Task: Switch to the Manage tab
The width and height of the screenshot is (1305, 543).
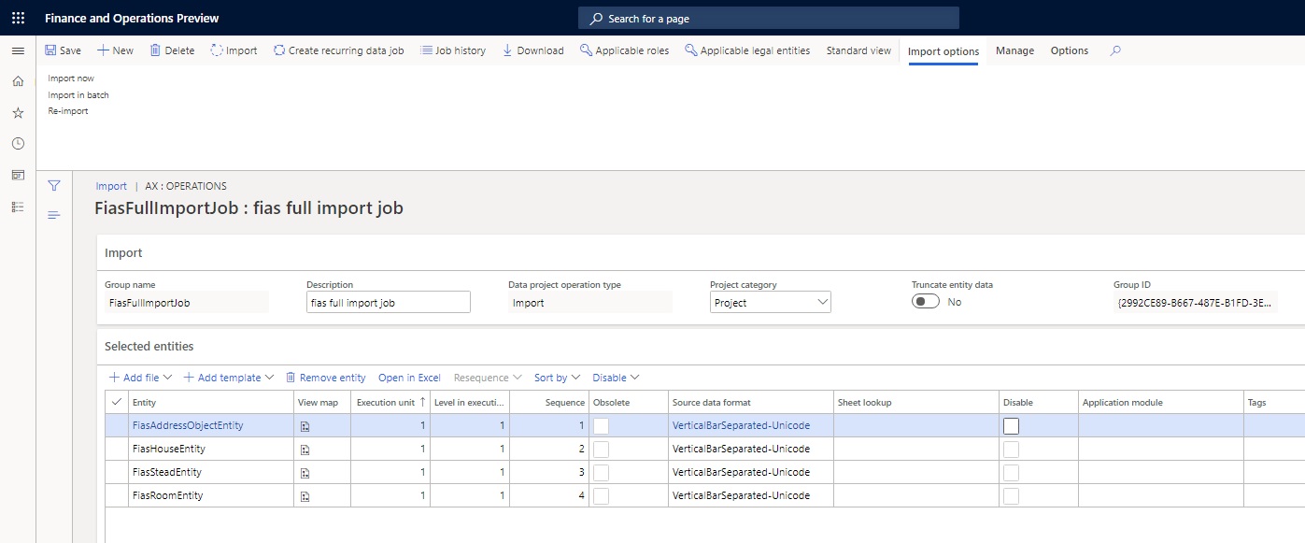Action: pos(1014,50)
